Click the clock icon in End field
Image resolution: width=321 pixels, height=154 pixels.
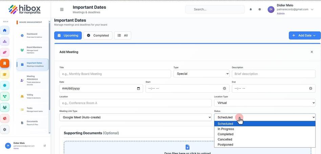pos(311,88)
